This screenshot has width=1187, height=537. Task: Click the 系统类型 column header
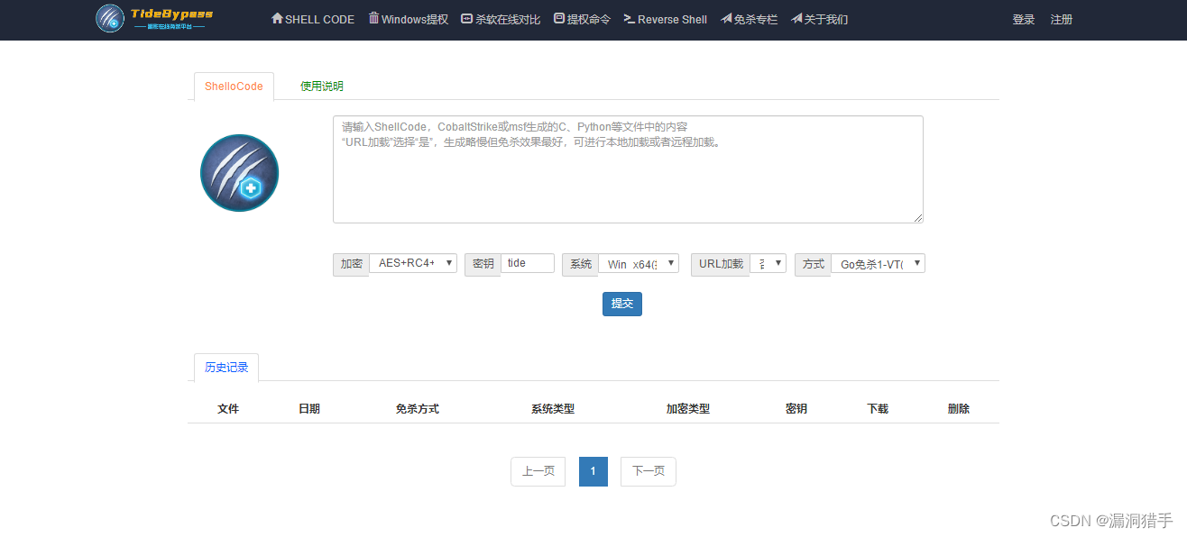[x=553, y=409]
